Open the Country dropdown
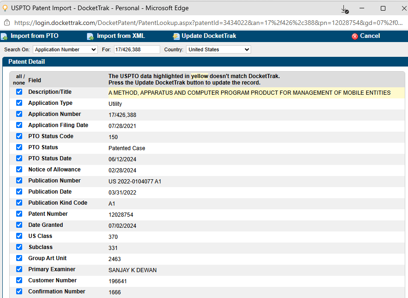 [218, 49]
